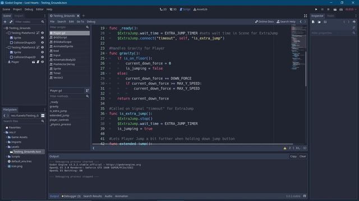Screen dimensions: 359x201
Task: Click the Search Help button
Action: [286, 22]
